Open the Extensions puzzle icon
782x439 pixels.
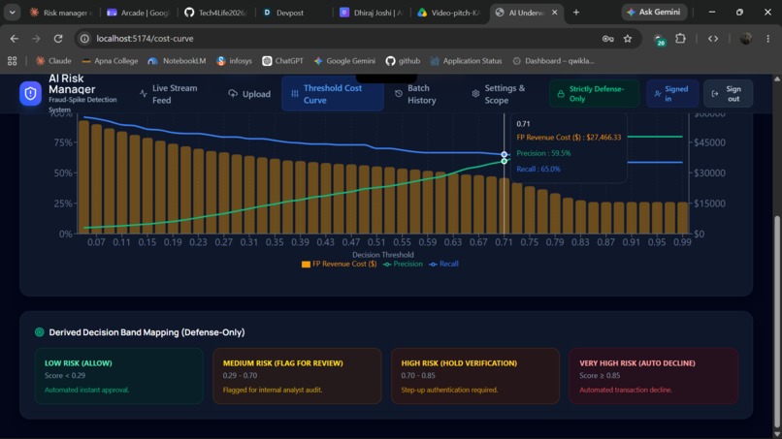coord(680,39)
